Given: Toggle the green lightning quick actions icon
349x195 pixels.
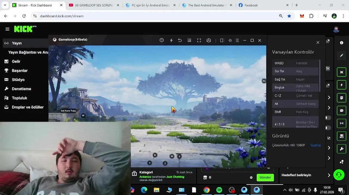Looking at the screenshot, I should point(342,85).
